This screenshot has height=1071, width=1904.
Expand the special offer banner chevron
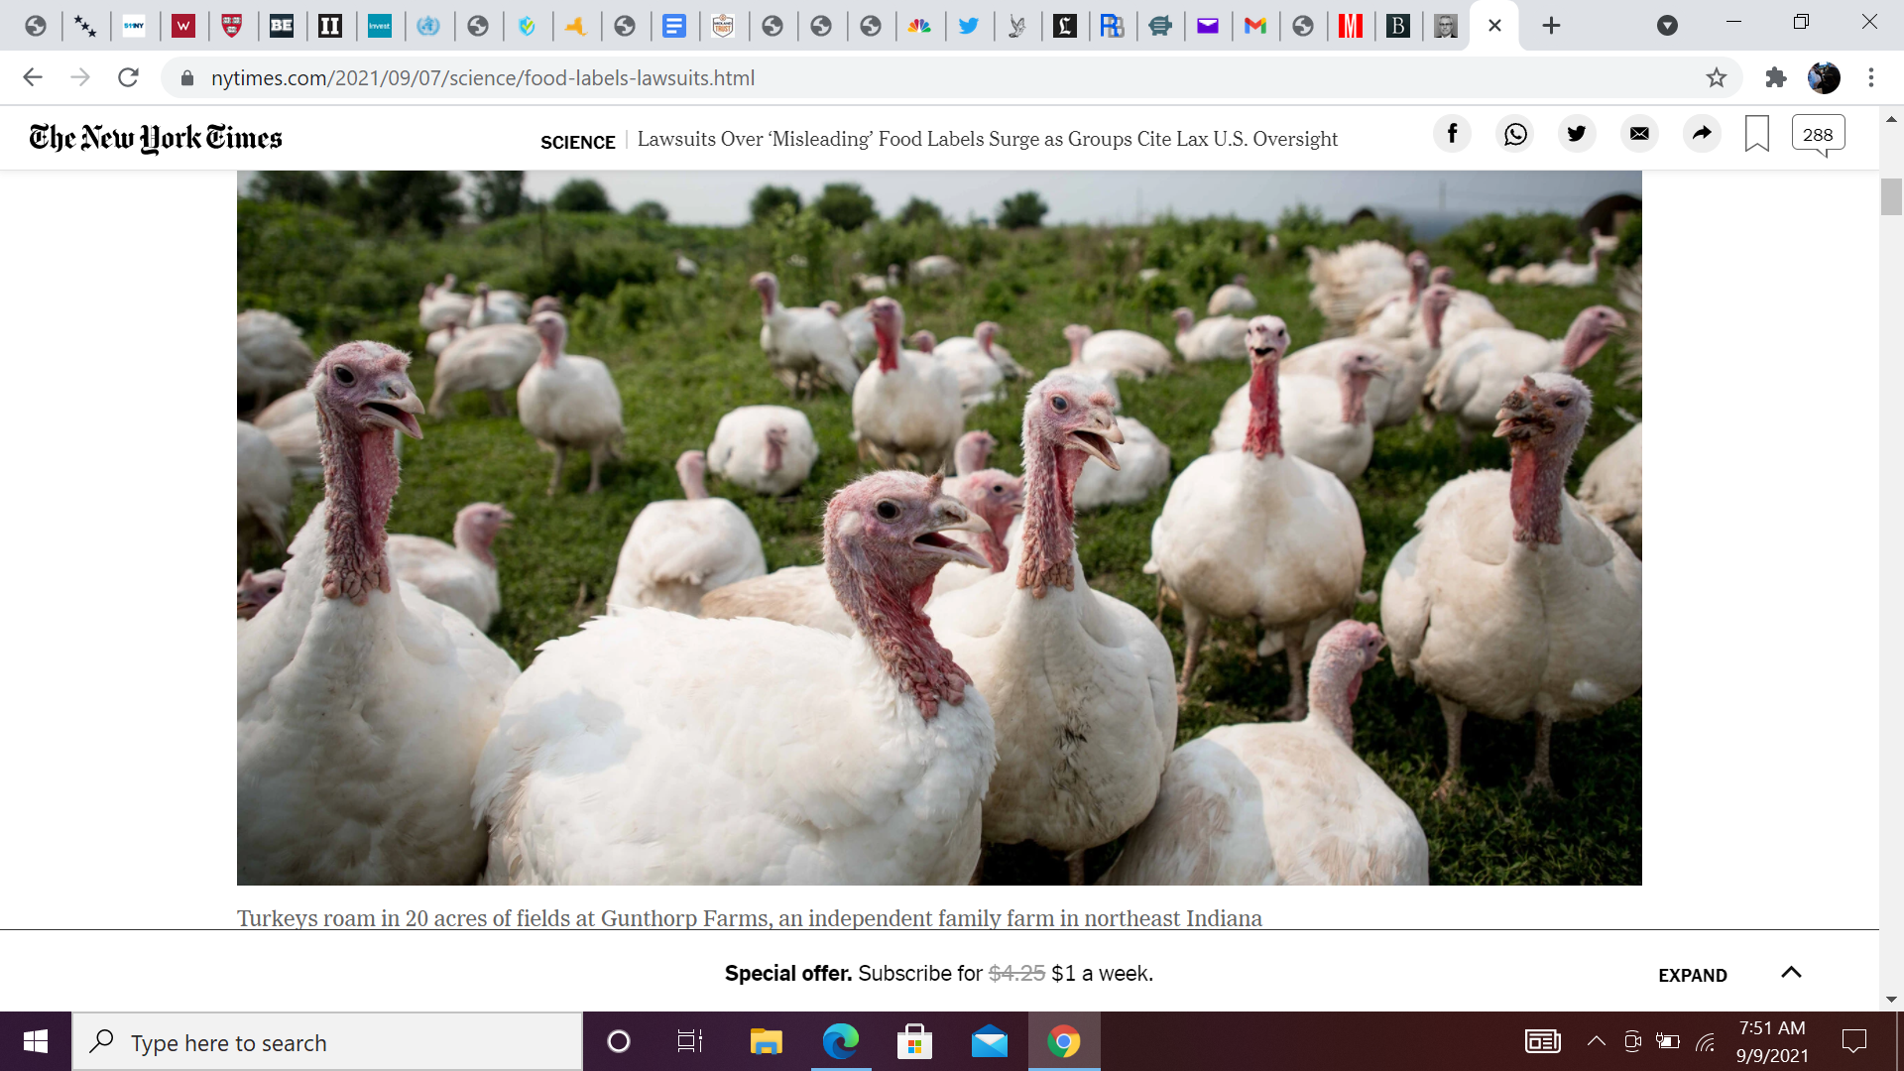pos(1791,973)
